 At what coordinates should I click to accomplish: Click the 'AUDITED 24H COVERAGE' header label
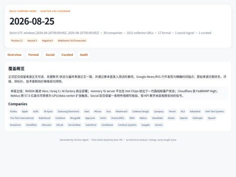[56, 11]
